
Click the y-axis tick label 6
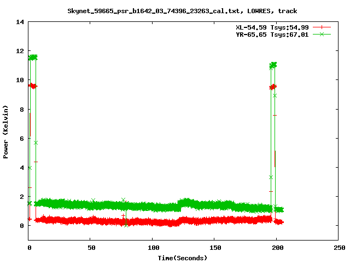coord(22,139)
